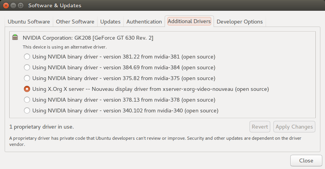This screenshot has height=169, width=325.
Task: Minimize the Software & Updates window
Action: [13, 6]
